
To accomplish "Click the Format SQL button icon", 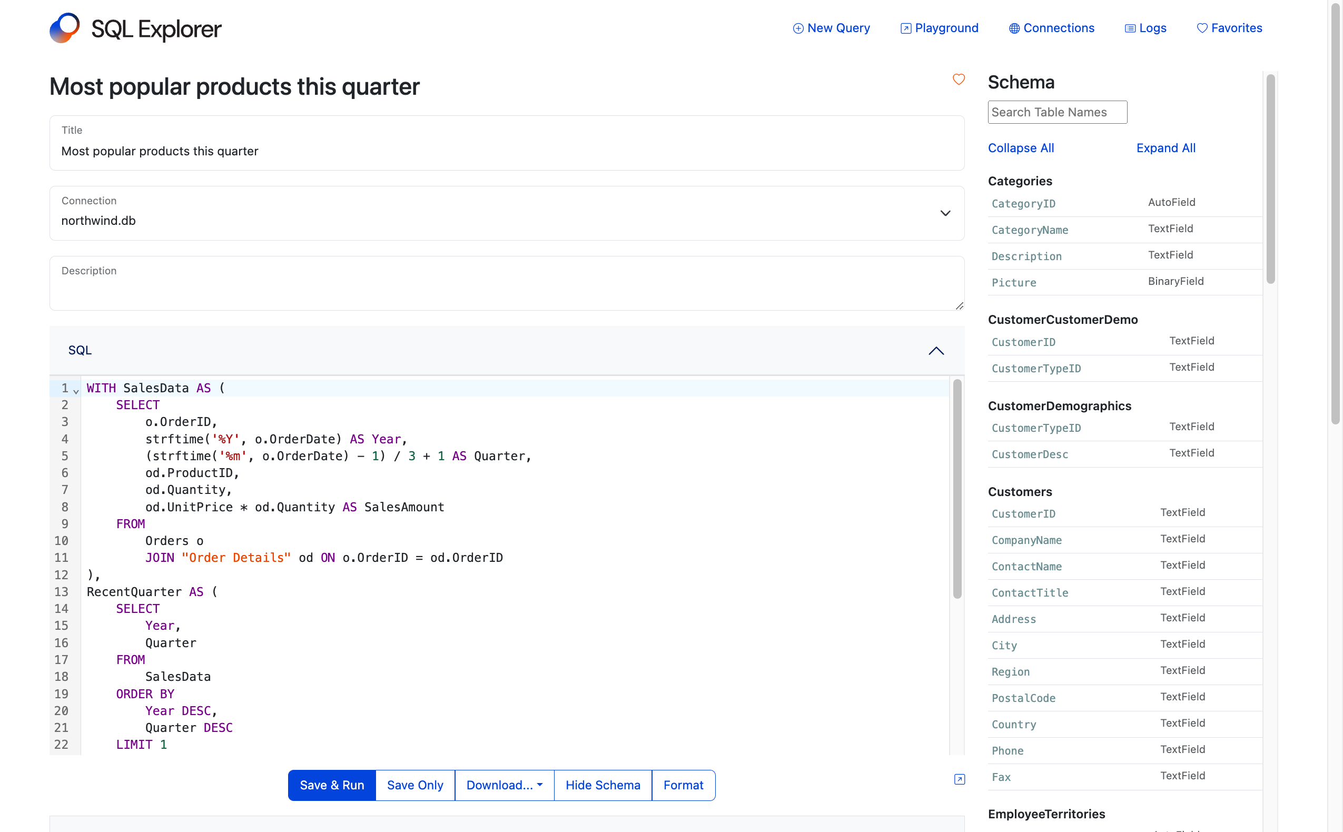I will pos(684,785).
